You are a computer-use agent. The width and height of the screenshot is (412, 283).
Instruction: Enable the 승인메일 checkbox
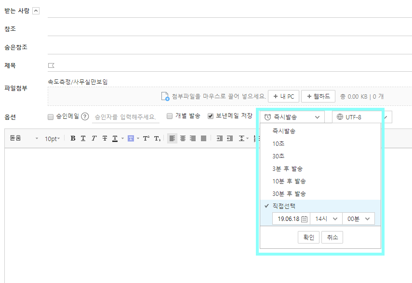coord(51,117)
